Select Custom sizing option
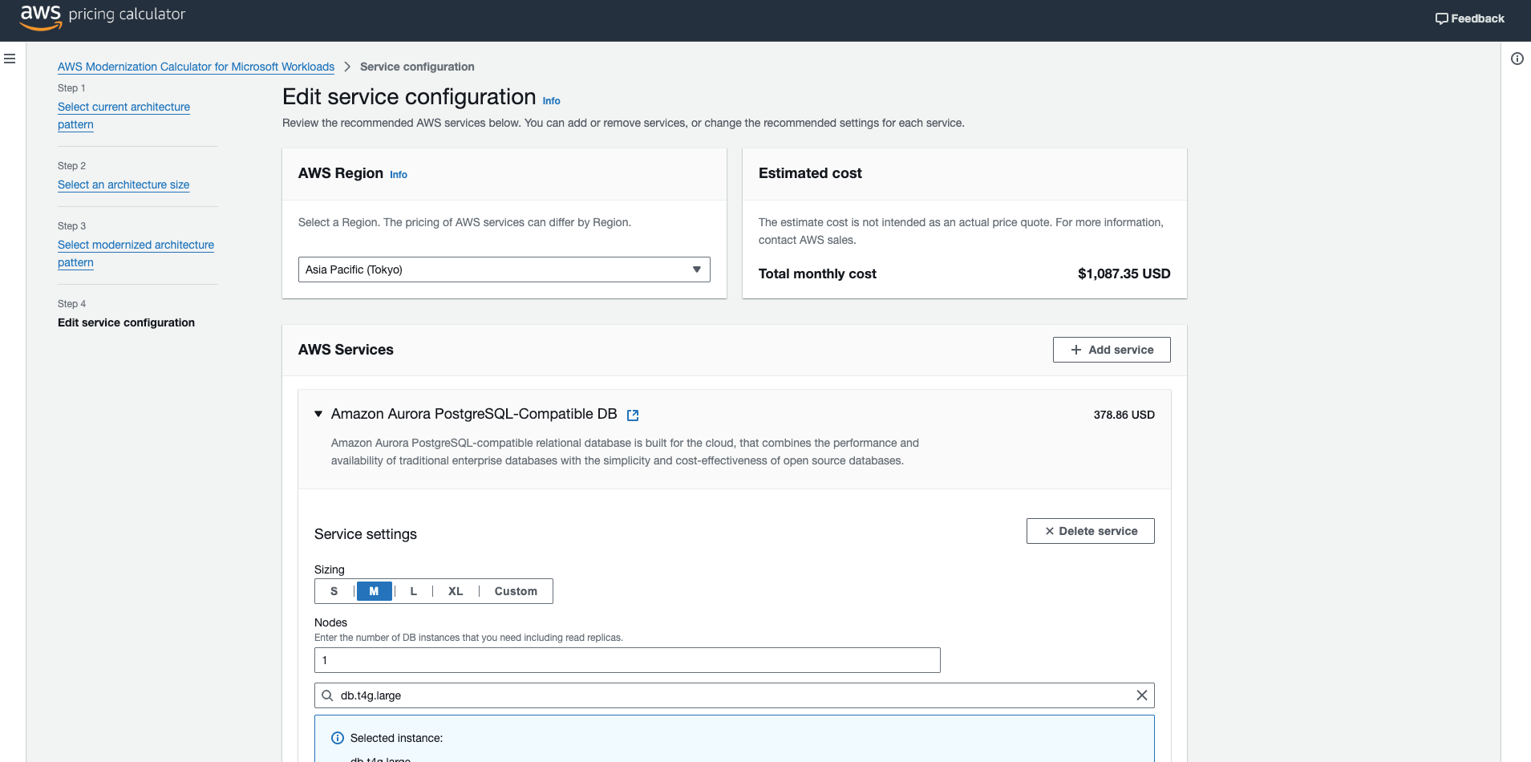Viewport: 1531px width, 762px height. coord(516,591)
